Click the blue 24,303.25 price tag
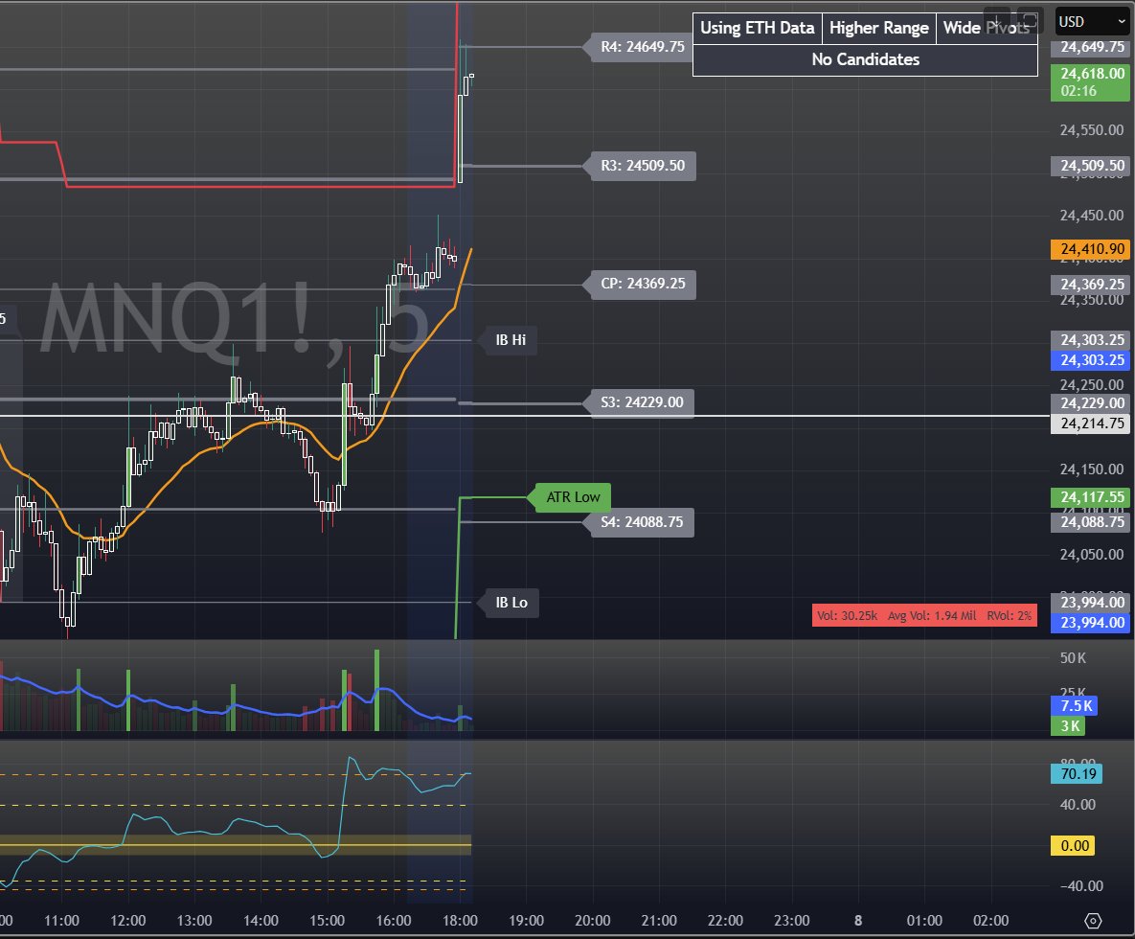The width and height of the screenshot is (1135, 939). click(x=1090, y=360)
